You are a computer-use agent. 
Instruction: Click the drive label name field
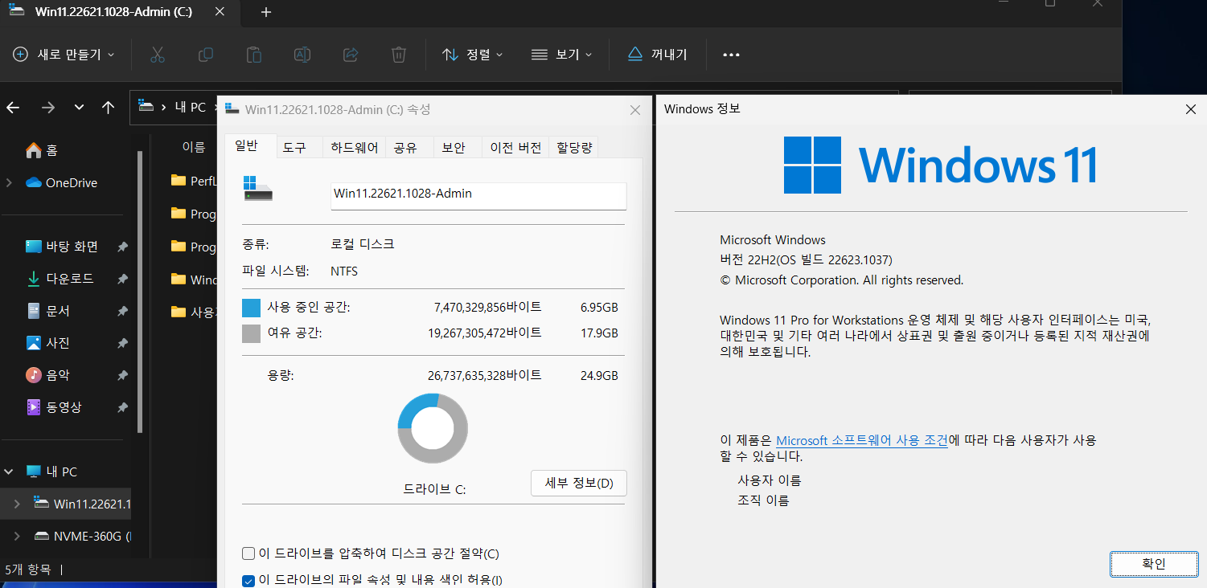tap(478, 196)
